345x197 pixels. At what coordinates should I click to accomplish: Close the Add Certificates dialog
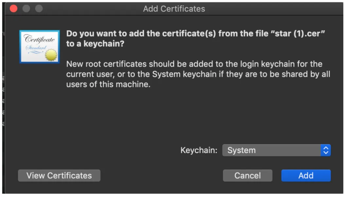(x=14, y=9)
